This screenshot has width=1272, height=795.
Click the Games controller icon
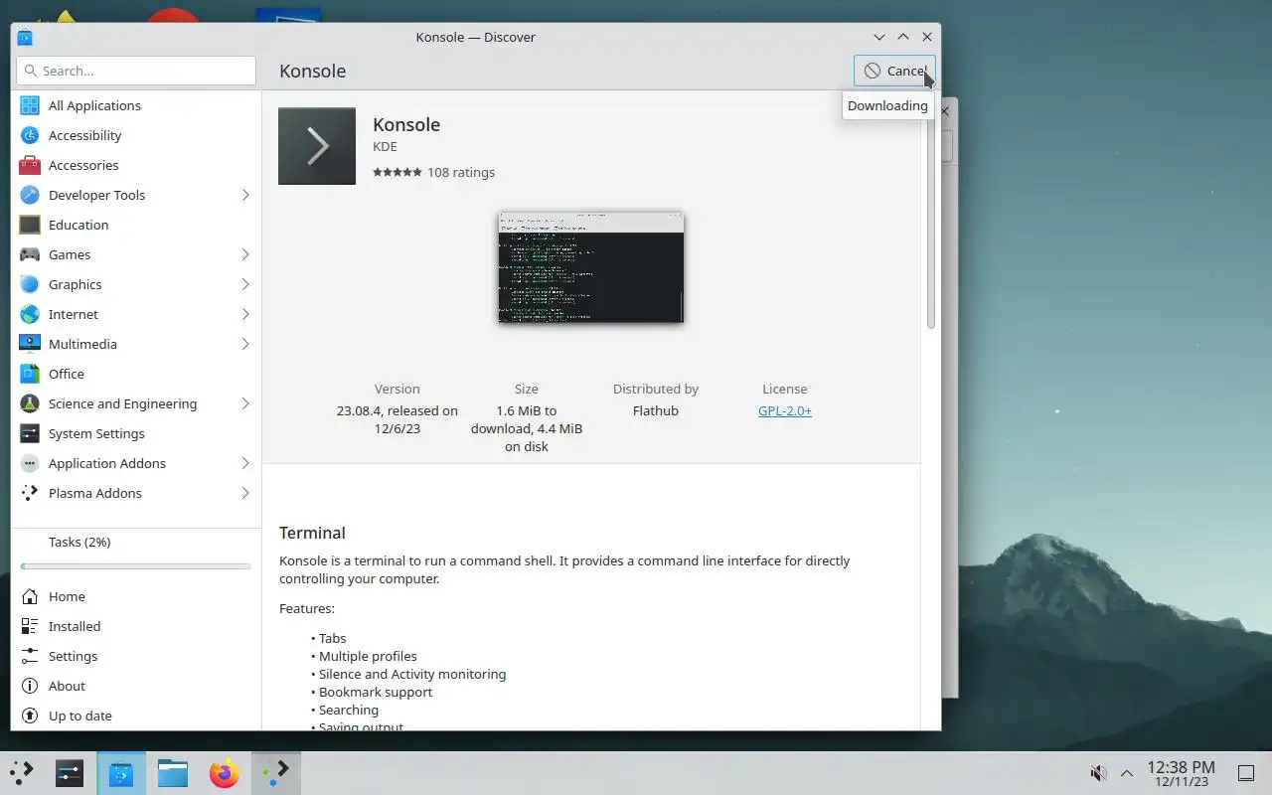(30, 254)
